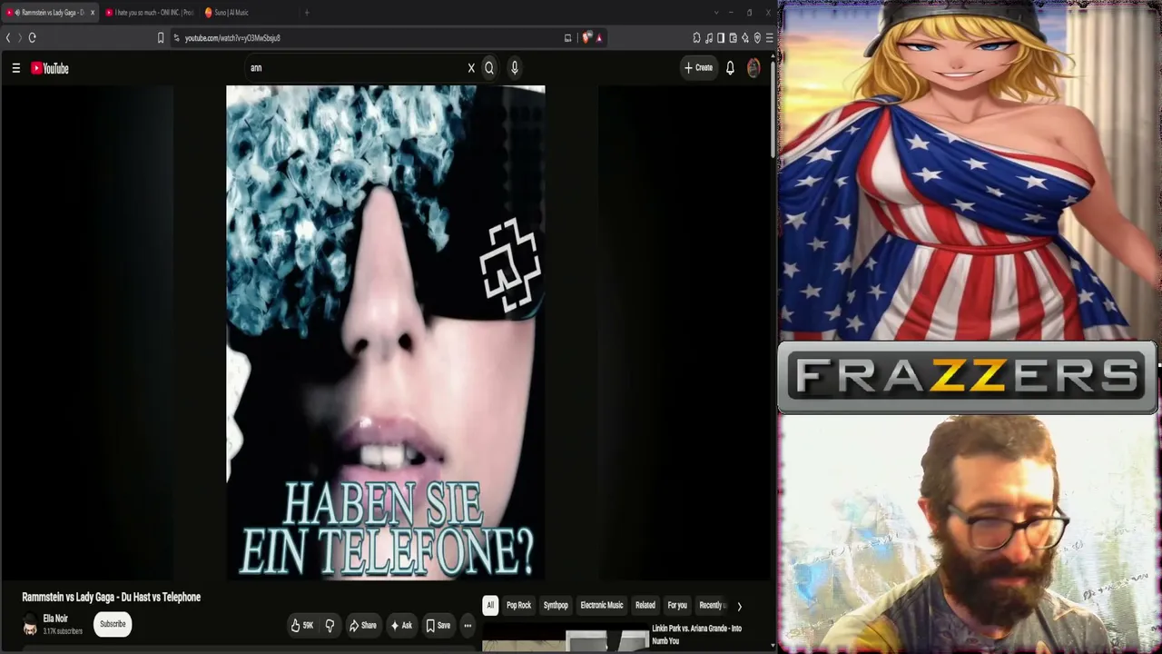Viewport: 1162px width, 654px height.
Task: Open more actions for the video
Action: tap(468, 625)
